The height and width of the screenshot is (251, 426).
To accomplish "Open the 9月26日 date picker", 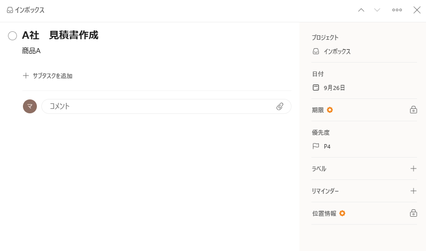I will 334,88.
